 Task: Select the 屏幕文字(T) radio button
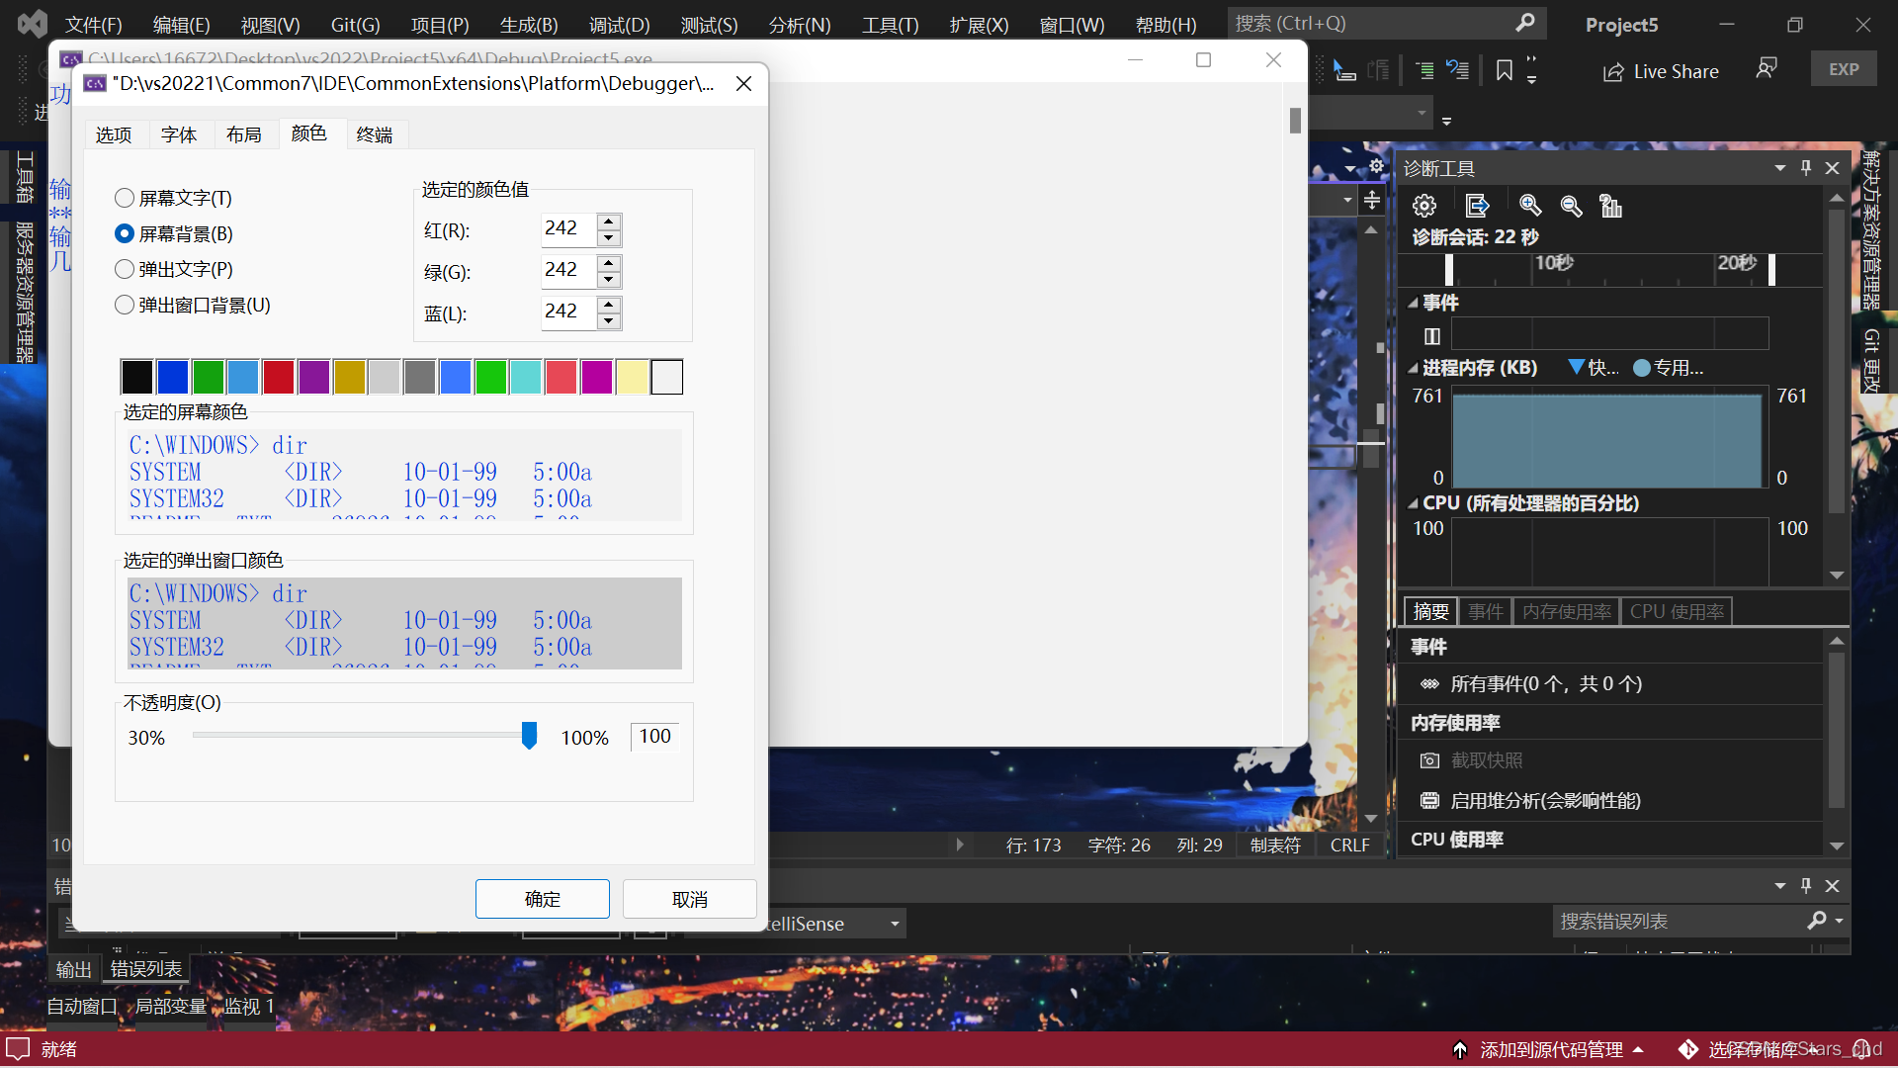click(125, 198)
